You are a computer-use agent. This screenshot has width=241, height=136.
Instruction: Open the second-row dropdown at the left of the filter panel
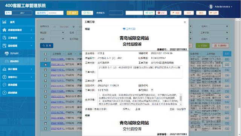[57, 32]
